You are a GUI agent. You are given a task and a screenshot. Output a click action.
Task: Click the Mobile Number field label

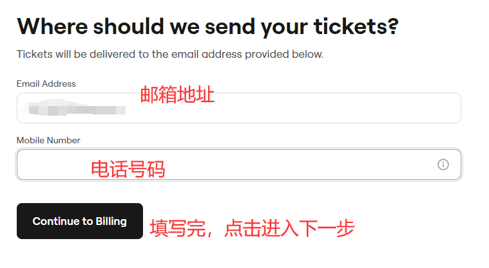pyautogui.click(x=48, y=140)
